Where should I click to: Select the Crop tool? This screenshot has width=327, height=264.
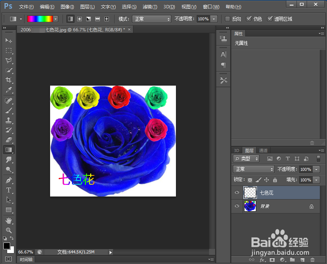tap(9, 80)
